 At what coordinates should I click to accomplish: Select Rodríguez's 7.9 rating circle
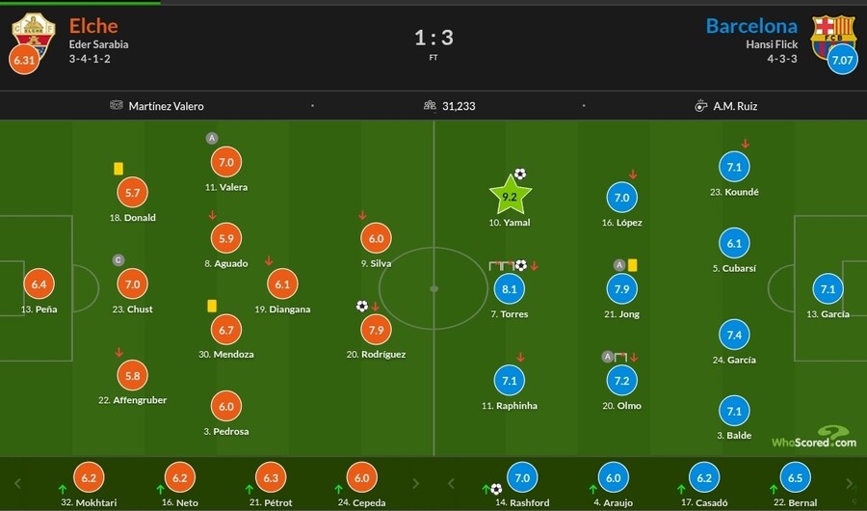tap(376, 330)
